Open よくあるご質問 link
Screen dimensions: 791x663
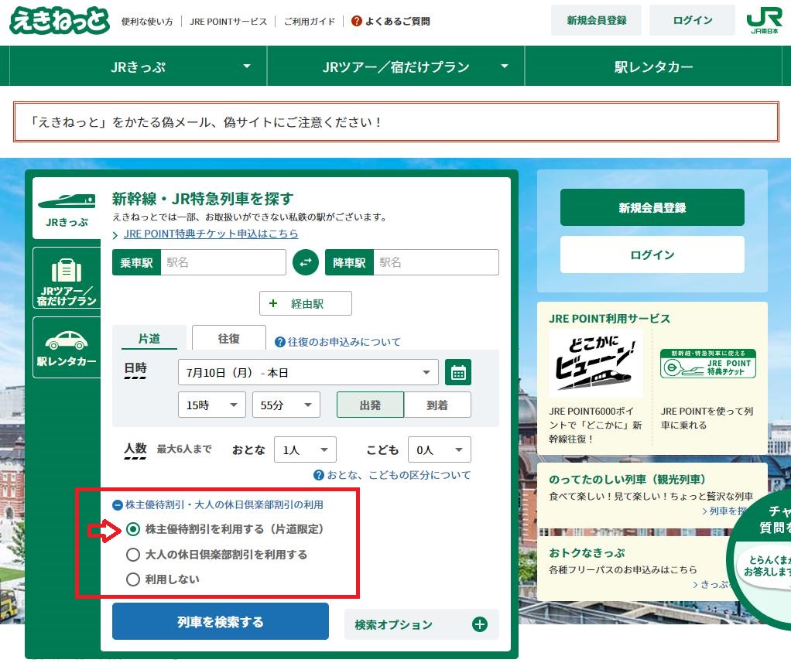398,21
